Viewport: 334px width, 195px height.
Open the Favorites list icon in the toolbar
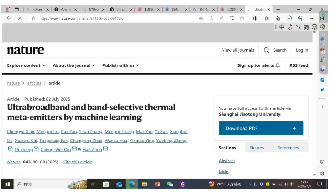pyautogui.click(x=267, y=18)
